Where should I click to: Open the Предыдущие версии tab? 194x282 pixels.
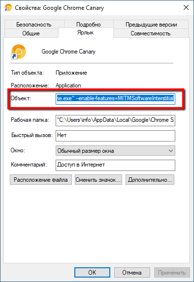[151, 24]
